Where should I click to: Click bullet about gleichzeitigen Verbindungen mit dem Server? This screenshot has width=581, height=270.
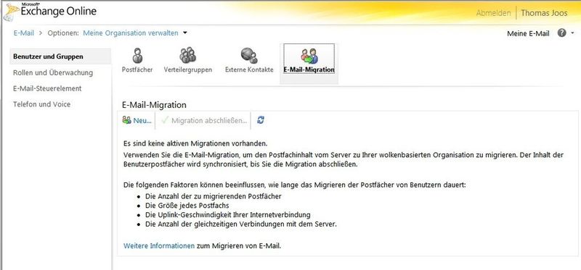click(x=241, y=224)
